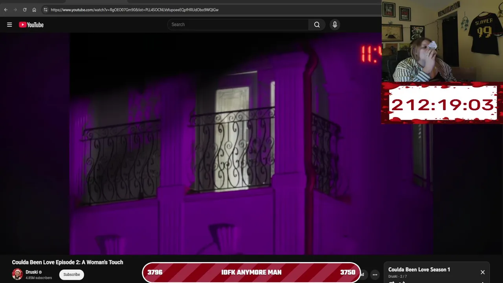Click the video title Coulda Been Love Episode 2
This screenshot has height=283, width=503.
(68, 262)
